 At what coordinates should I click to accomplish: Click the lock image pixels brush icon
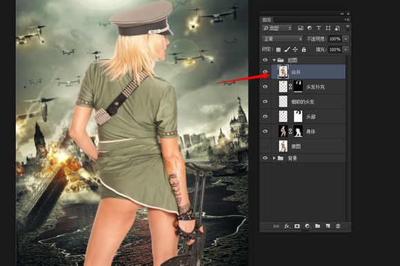(x=287, y=50)
